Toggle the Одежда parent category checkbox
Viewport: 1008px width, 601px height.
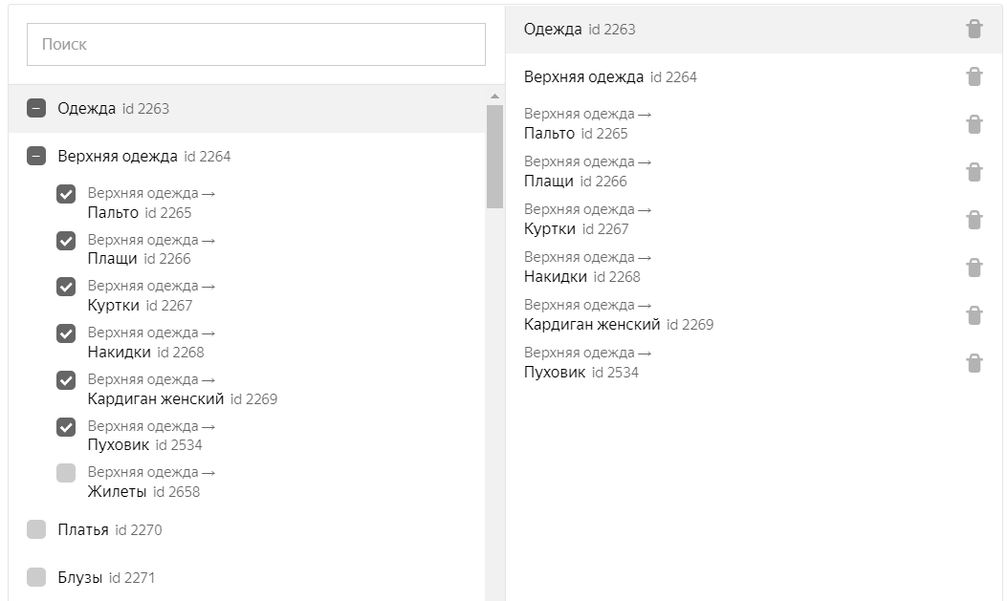(x=36, y=108)
